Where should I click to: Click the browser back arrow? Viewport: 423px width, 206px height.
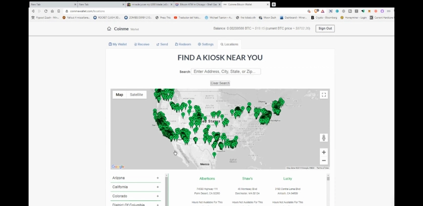33,11
